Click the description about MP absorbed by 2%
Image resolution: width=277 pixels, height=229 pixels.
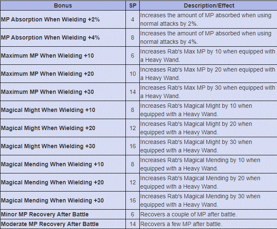pyautogui.click(x=205, y=19)
